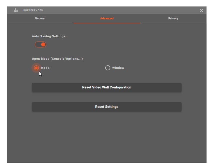Click the Open Mode (Console/Options...) label
Screen dimensions: 213x168
tap(57, 59)
